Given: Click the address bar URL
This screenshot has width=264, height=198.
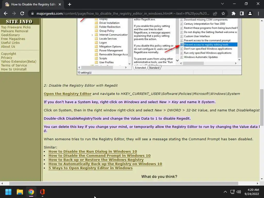Looking at the screenshot, I should pyautogui.click(x=123, y=13).
